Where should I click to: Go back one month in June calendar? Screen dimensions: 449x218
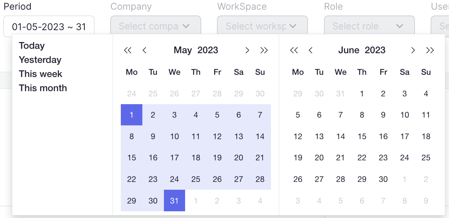pos(311,50)
